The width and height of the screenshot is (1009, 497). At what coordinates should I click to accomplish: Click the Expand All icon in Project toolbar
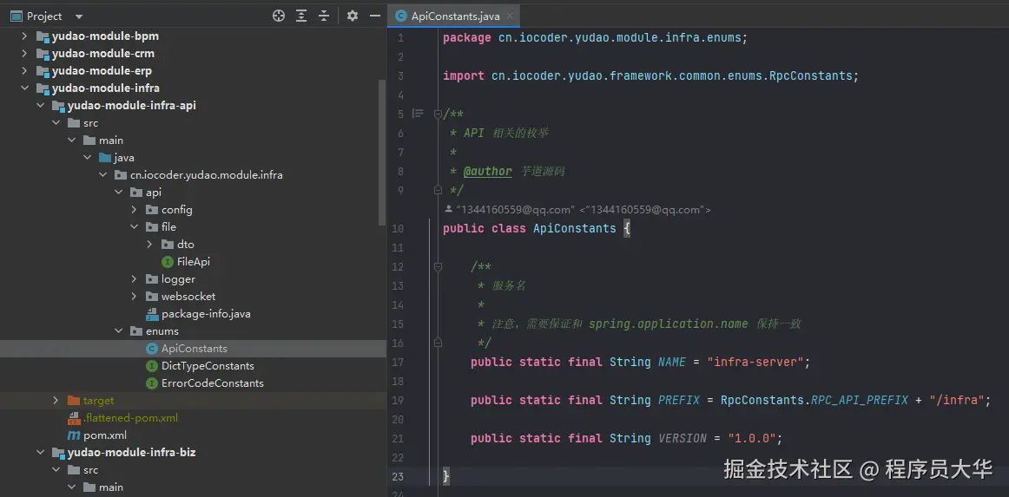301,16
